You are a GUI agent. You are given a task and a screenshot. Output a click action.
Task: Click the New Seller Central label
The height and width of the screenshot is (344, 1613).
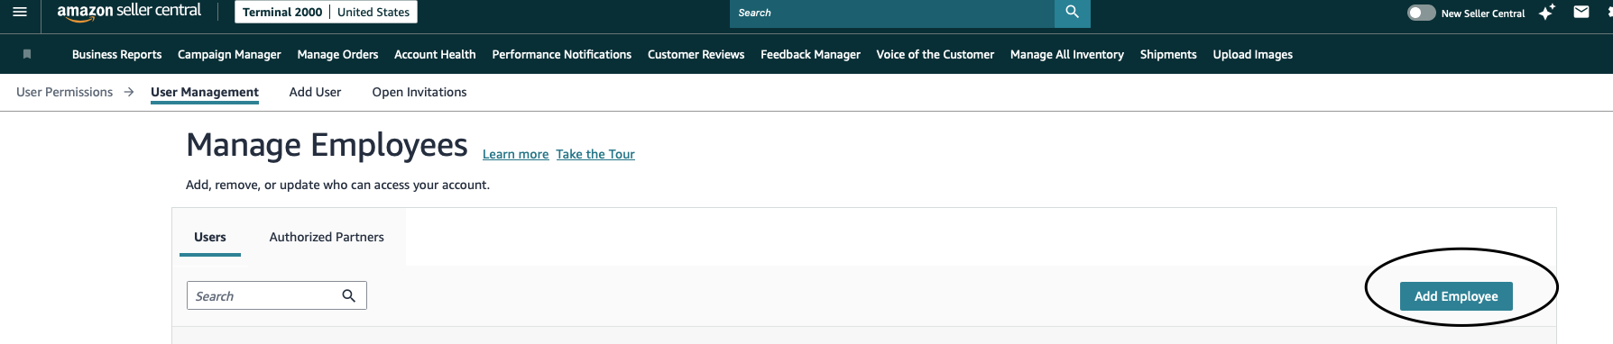coord(1483,14)
